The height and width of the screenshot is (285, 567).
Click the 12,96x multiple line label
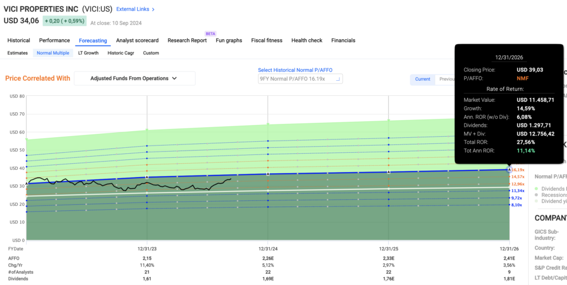(x=518, y=184)
